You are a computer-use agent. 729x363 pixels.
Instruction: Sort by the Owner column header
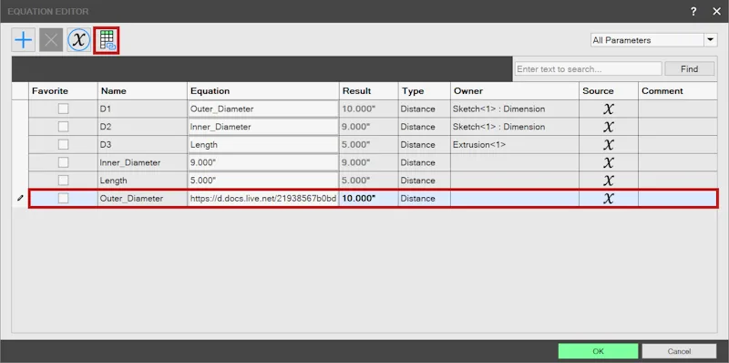515,91
